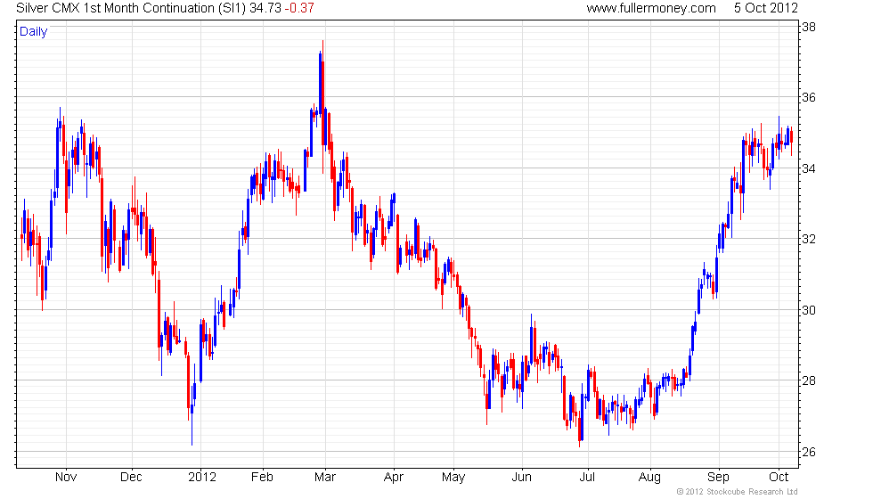Click the Jun month label on time axis

click(522, 478)
